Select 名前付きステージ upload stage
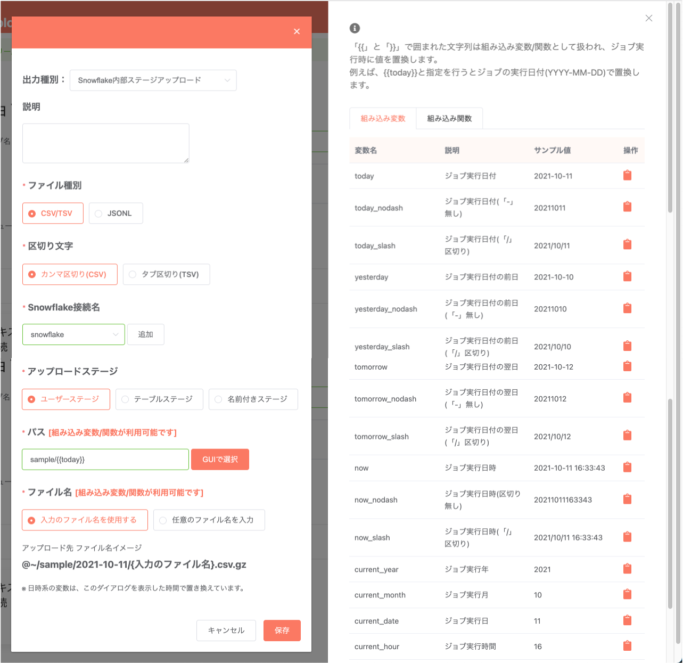Viewport: 683px width, 663px height. (253, 399)
